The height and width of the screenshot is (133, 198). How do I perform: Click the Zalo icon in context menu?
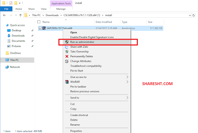tap(67, 47)
